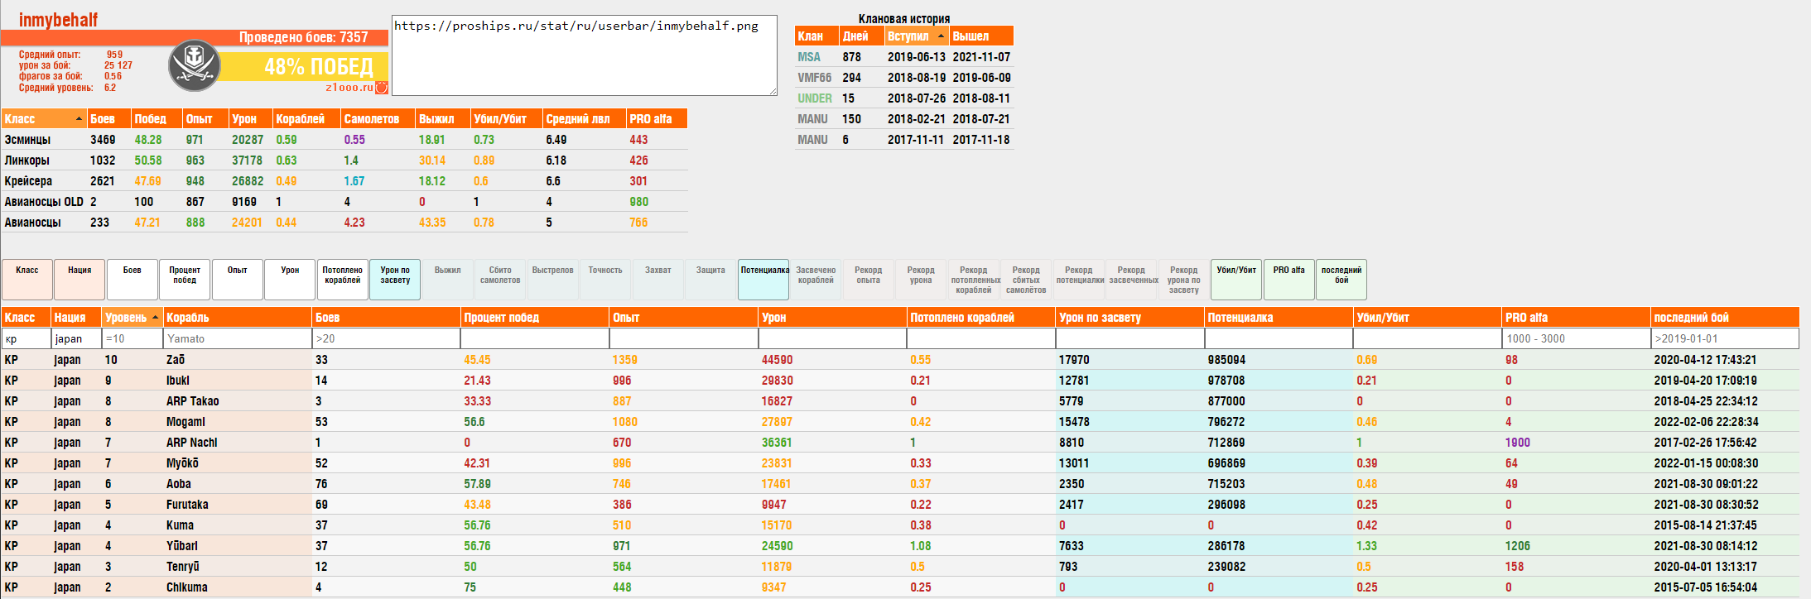The width and height of the screenshot is (1811, 599).
Task: Click the 'PRO alfa' filter input field
Action: (x=1575, y=338)
